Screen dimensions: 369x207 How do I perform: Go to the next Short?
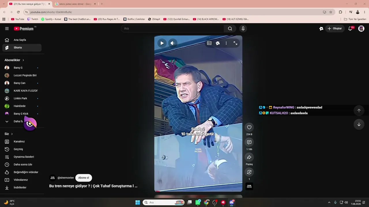coord(359,124)
